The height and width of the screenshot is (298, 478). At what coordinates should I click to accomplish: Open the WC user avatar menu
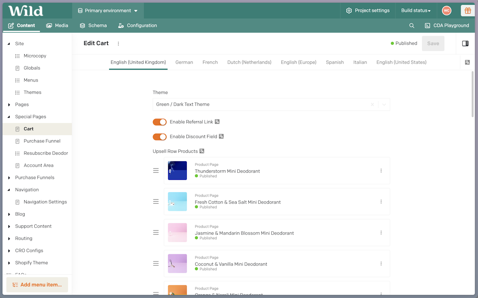(447, 11)
